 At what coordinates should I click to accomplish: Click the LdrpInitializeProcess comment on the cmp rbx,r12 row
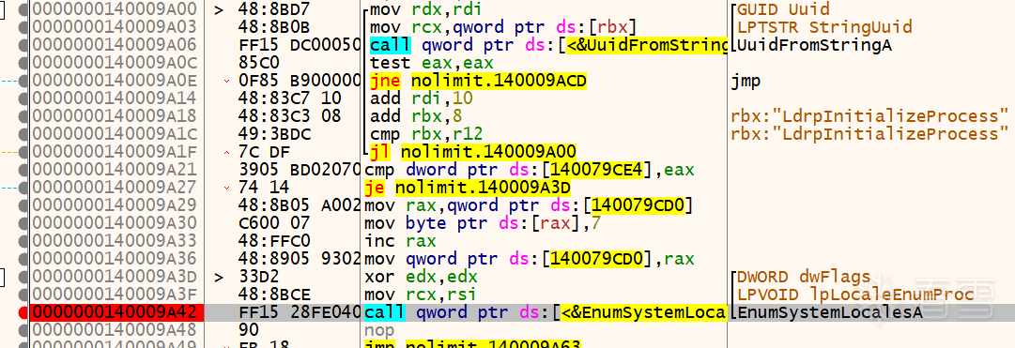pyautogui.click(x=870, y=134)
